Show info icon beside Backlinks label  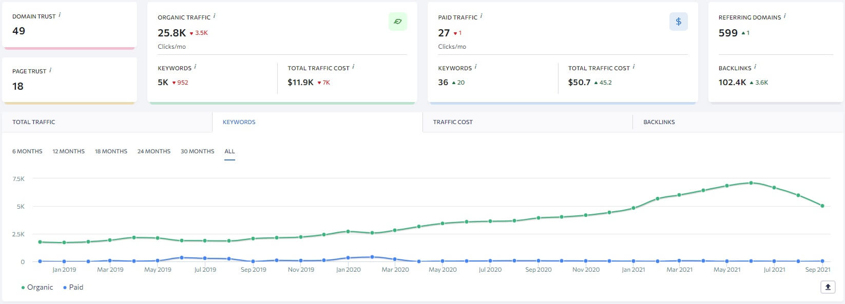tap(755, 67)
